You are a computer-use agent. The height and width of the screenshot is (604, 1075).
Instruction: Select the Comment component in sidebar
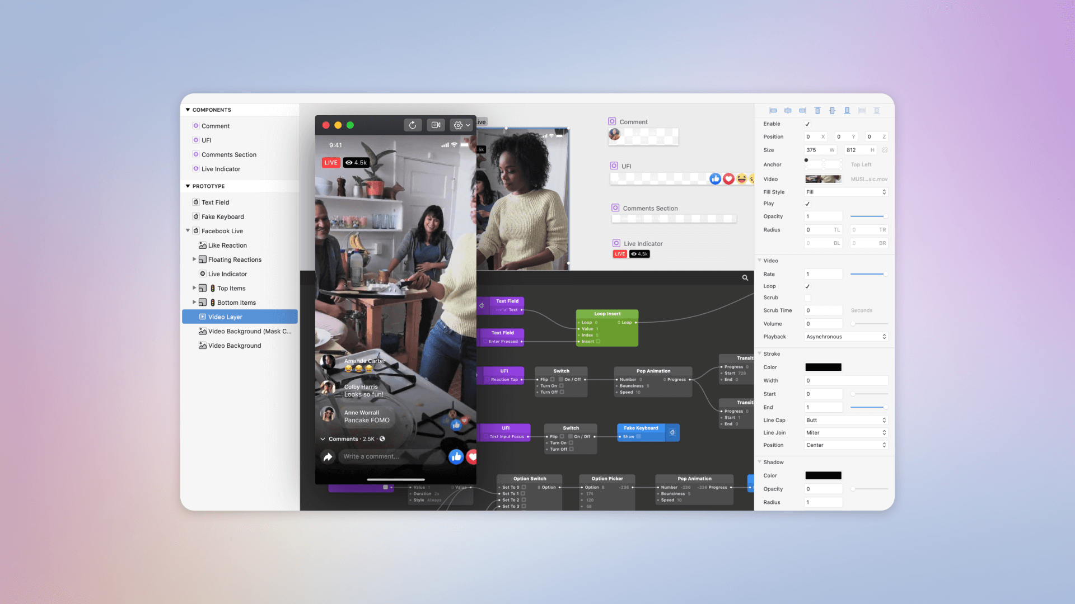pos(240,126)
